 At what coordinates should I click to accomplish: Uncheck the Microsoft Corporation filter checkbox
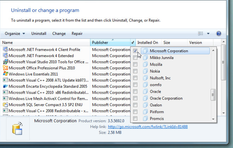tap(135, 51)
